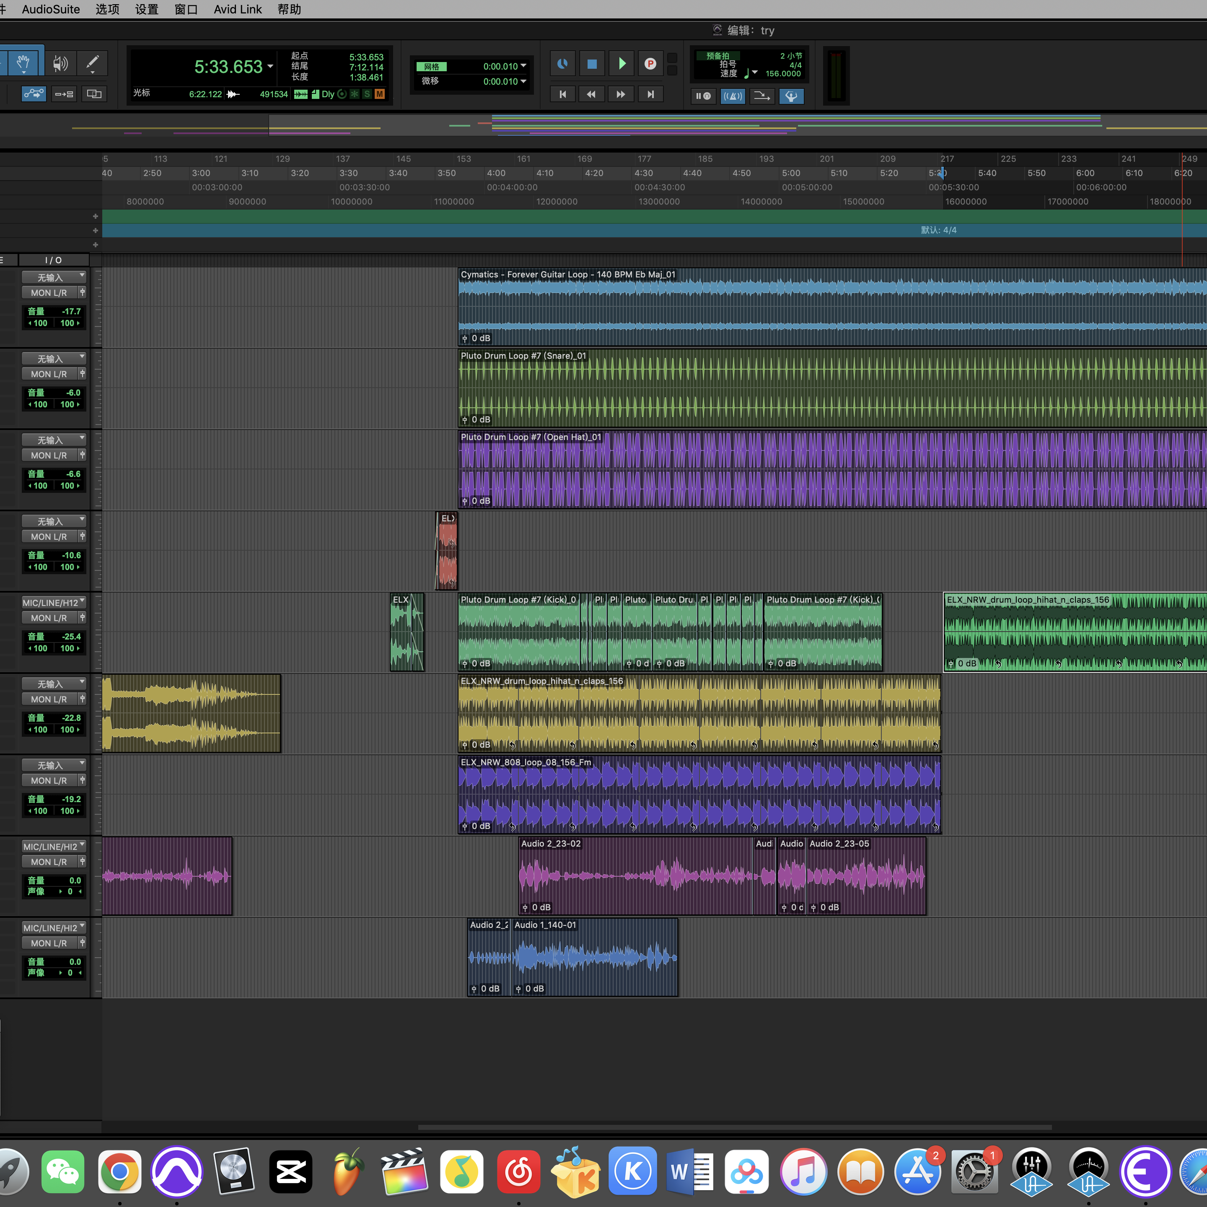Select the Audio 2_23-02 pink clip
1207x1207 pixels.
point(635,876)
